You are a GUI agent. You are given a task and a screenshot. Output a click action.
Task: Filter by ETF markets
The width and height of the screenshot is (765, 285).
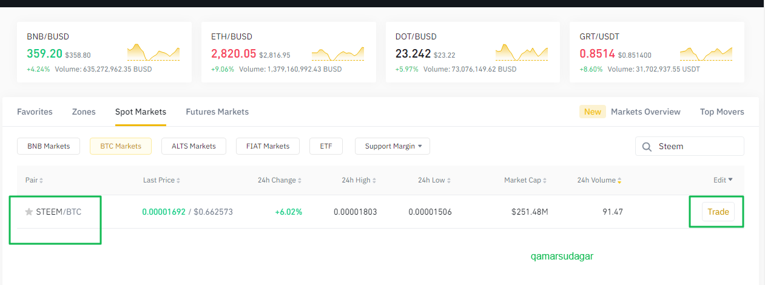pyautogui.click(x=326, y=146)
